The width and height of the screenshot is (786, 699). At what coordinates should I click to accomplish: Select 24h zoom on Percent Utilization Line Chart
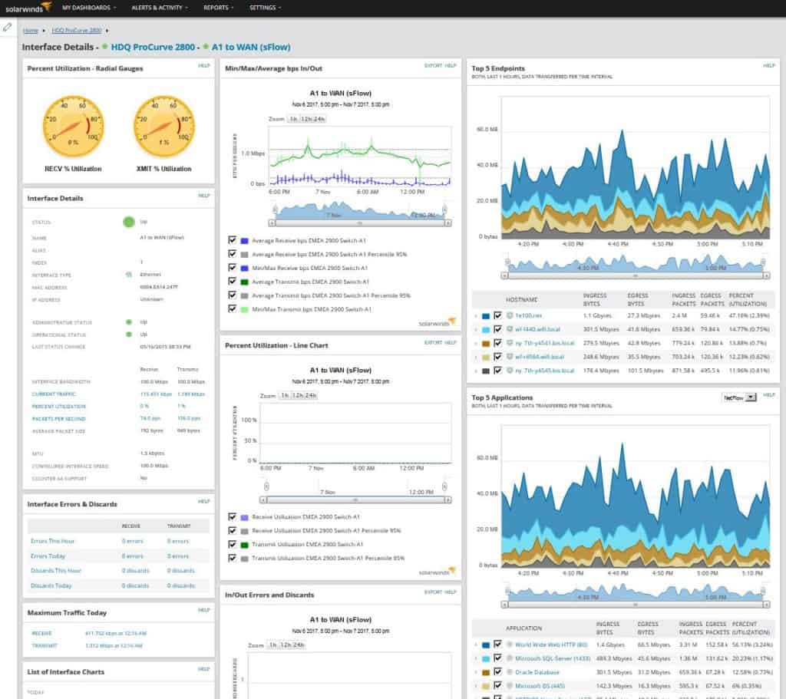[x=311, y=395]
